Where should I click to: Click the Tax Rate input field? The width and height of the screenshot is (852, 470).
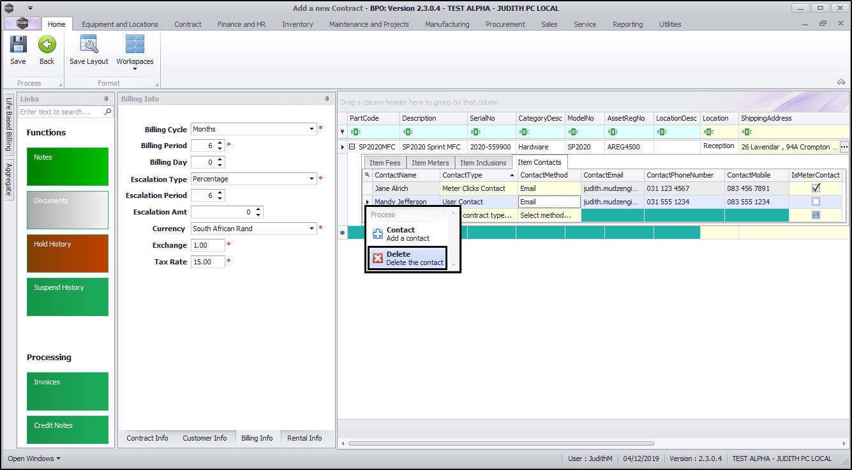pyautogui.click(x=207, y=262)
